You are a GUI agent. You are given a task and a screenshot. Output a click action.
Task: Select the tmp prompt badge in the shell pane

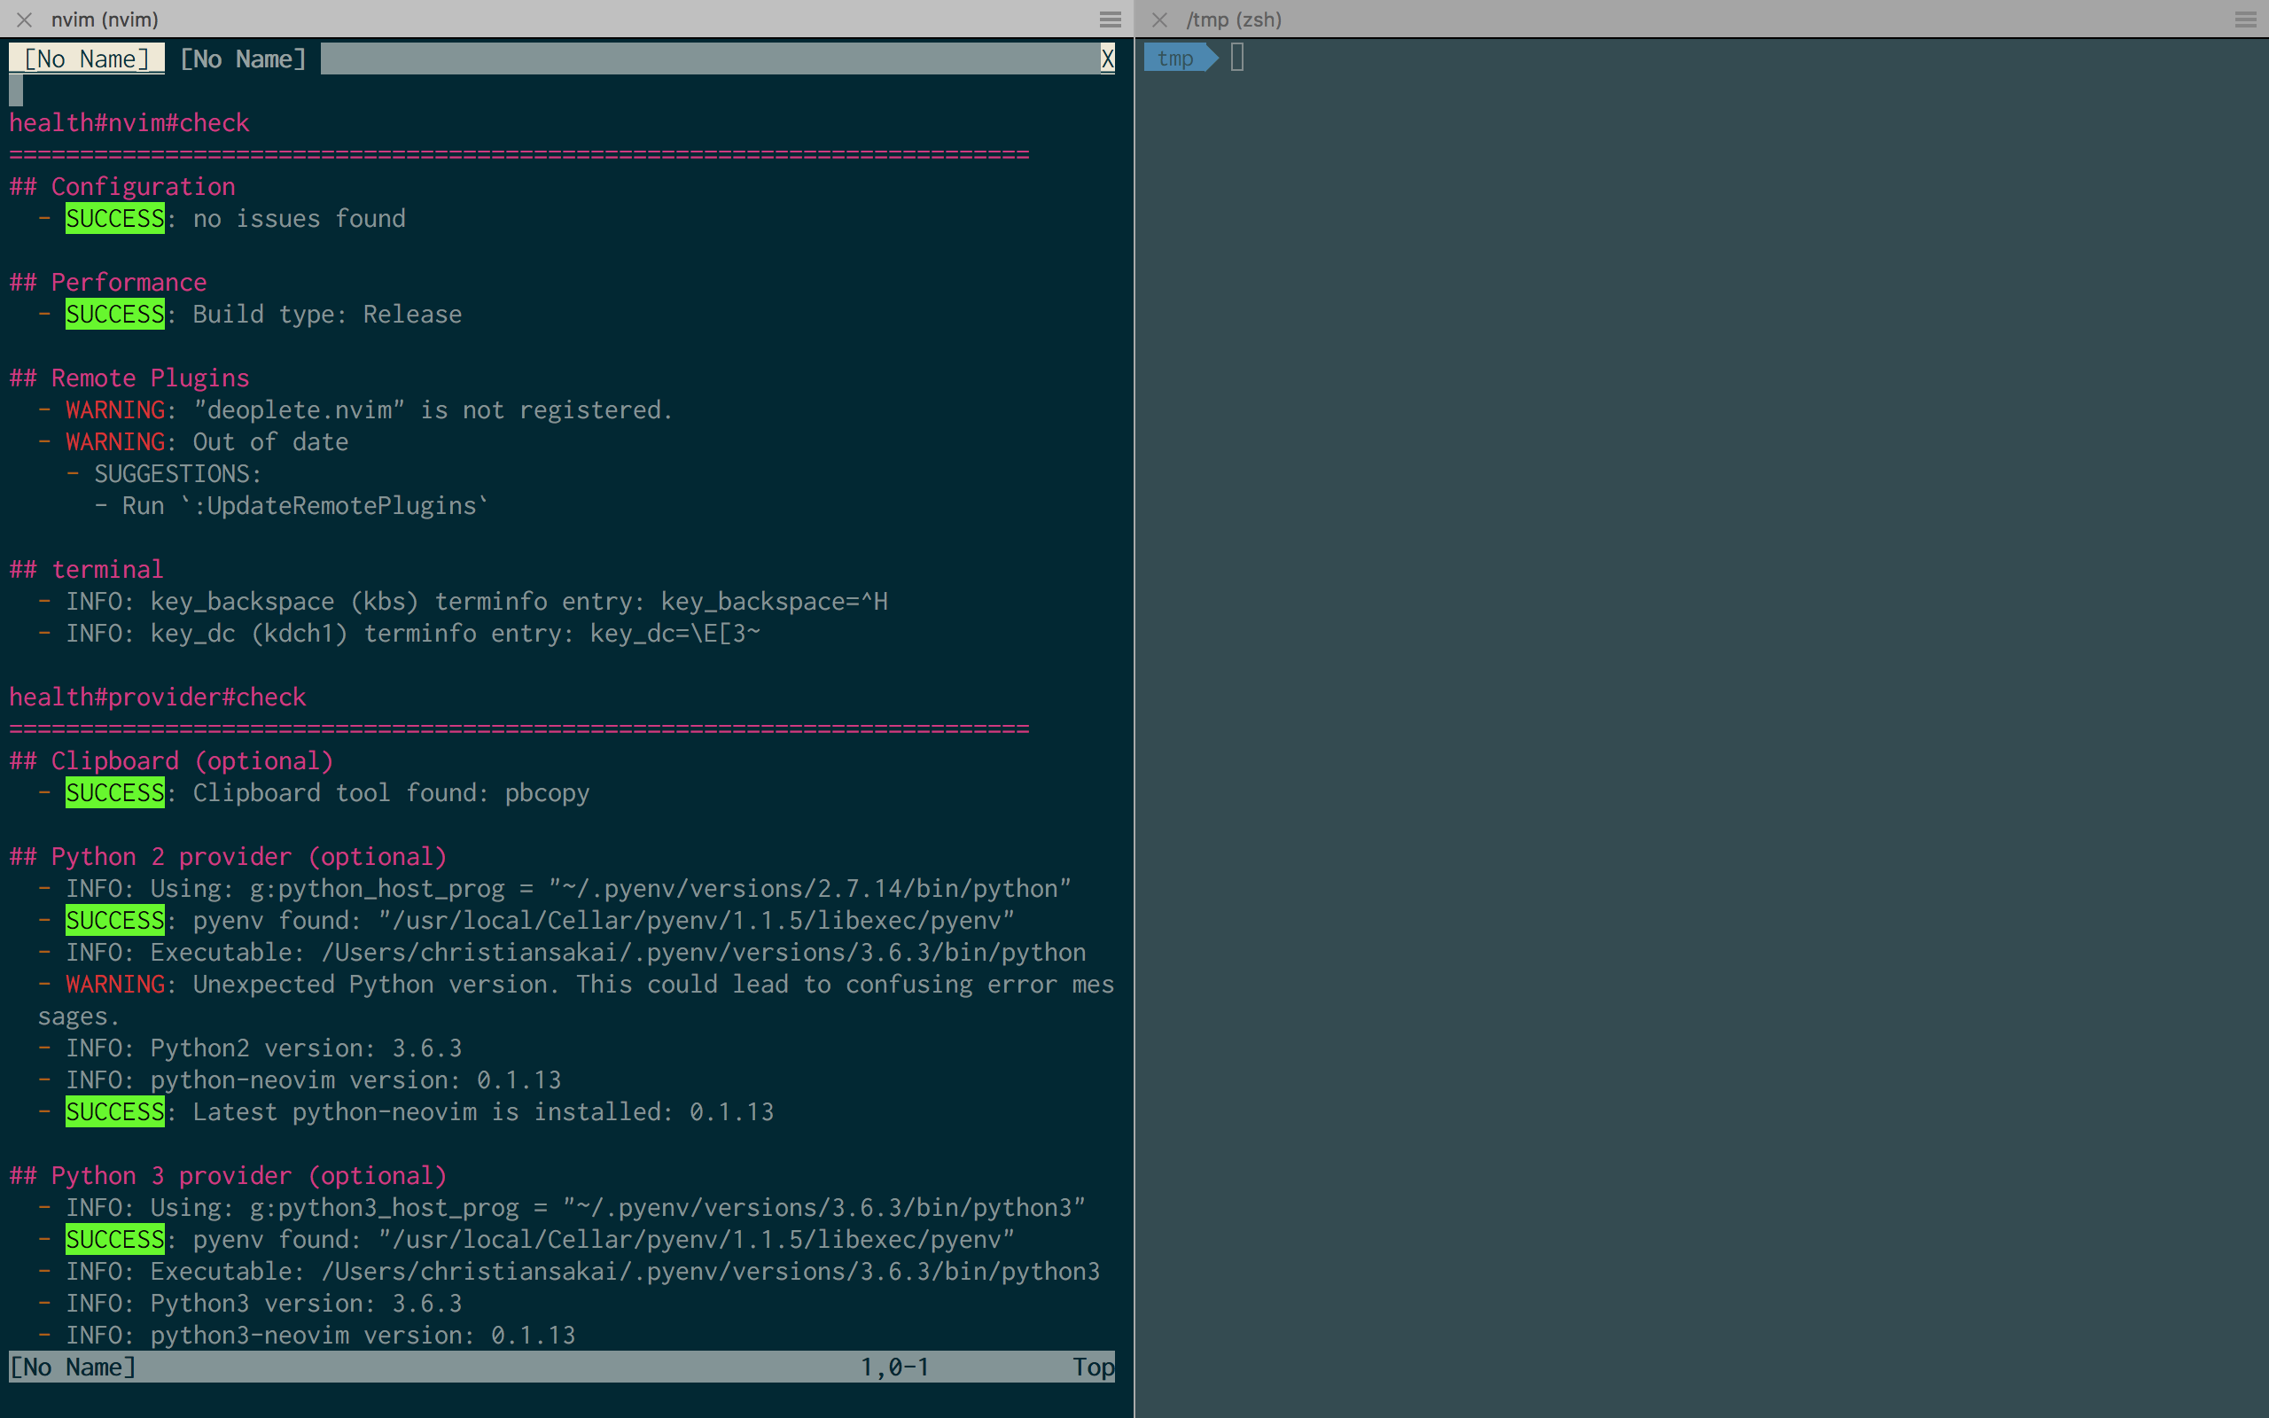1177,58
